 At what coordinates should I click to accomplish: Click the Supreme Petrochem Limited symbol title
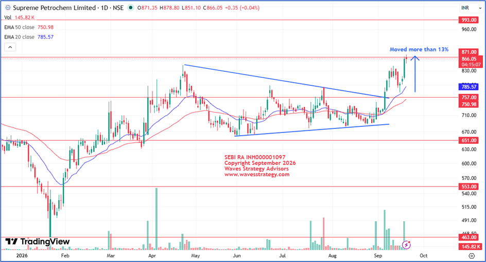(54, 8)
